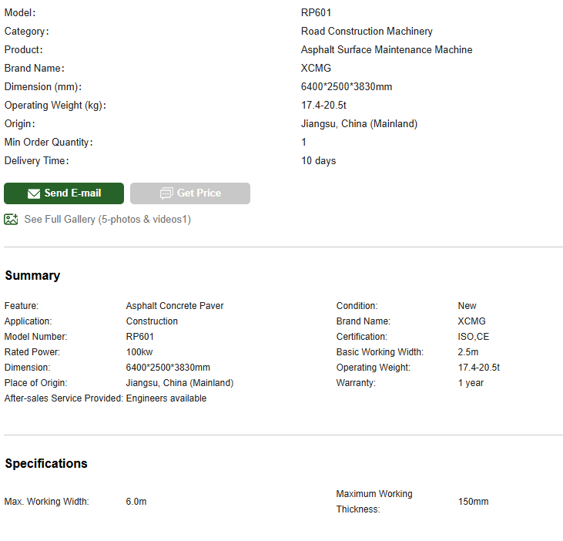This screenshot has width=563, height=541.
Task: Open the See Full Gallery link
Action: 107,220
